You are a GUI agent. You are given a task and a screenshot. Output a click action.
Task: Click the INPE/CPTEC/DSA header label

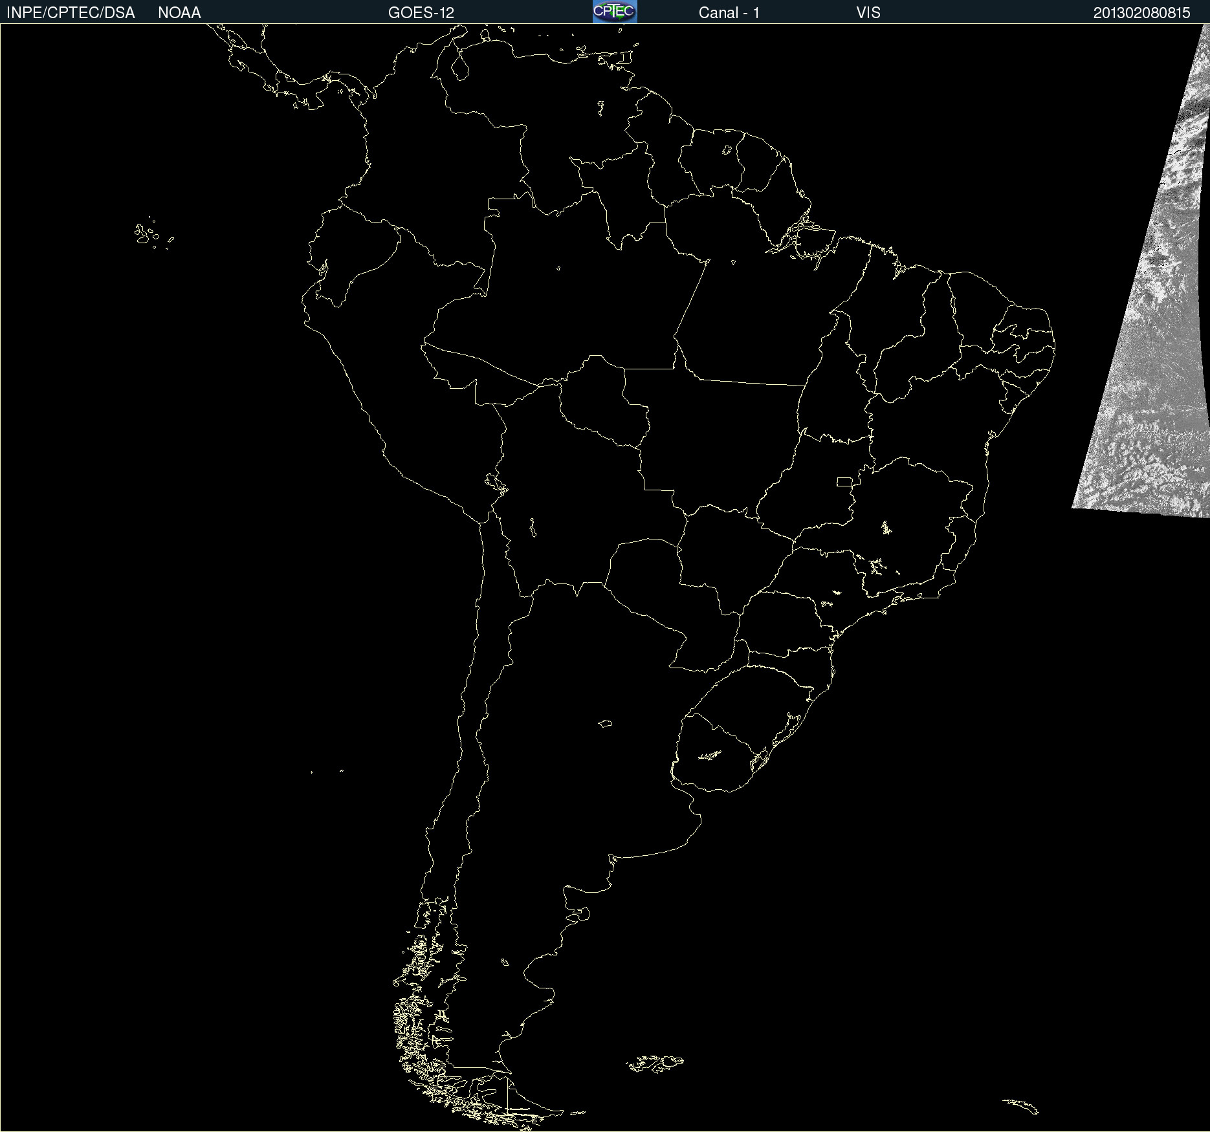[71, 13]
